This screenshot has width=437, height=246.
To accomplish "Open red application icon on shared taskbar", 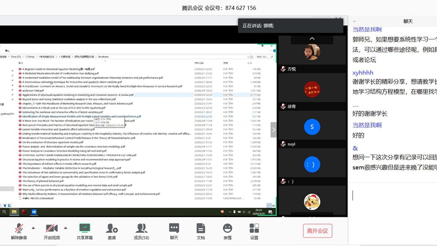I will point(24,212).
